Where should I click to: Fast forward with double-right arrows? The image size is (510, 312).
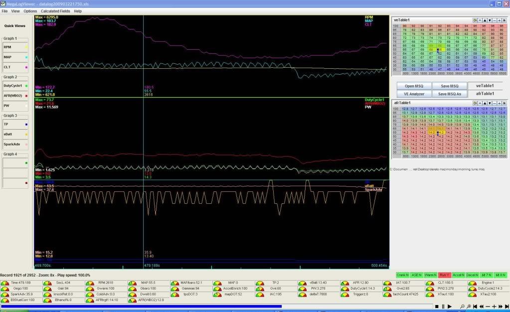coord(501,306)
